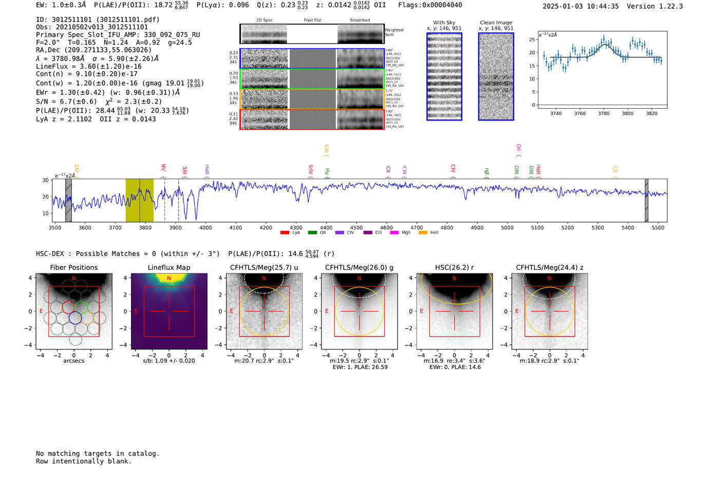The image size is (719, 489).
Task: Click the CIV purple legend swatch
Action: coord(339,233)
